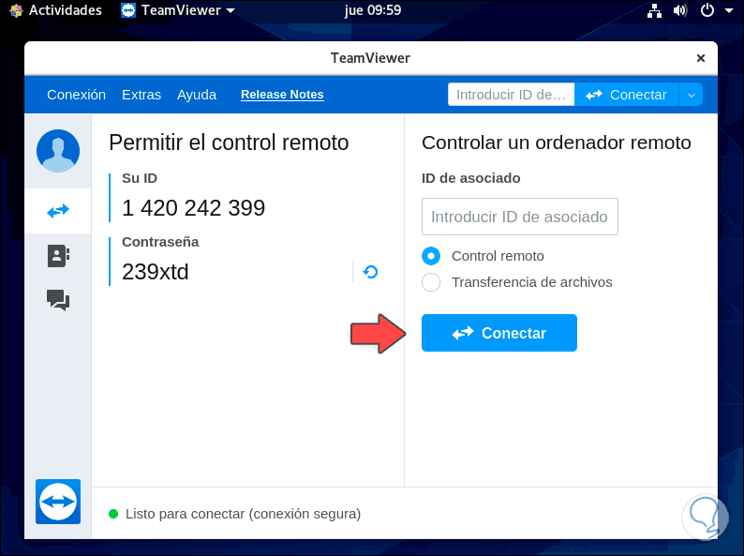Open the user profile avatar
The height and width of the screenshot is (556, 744).
(58, 151)
